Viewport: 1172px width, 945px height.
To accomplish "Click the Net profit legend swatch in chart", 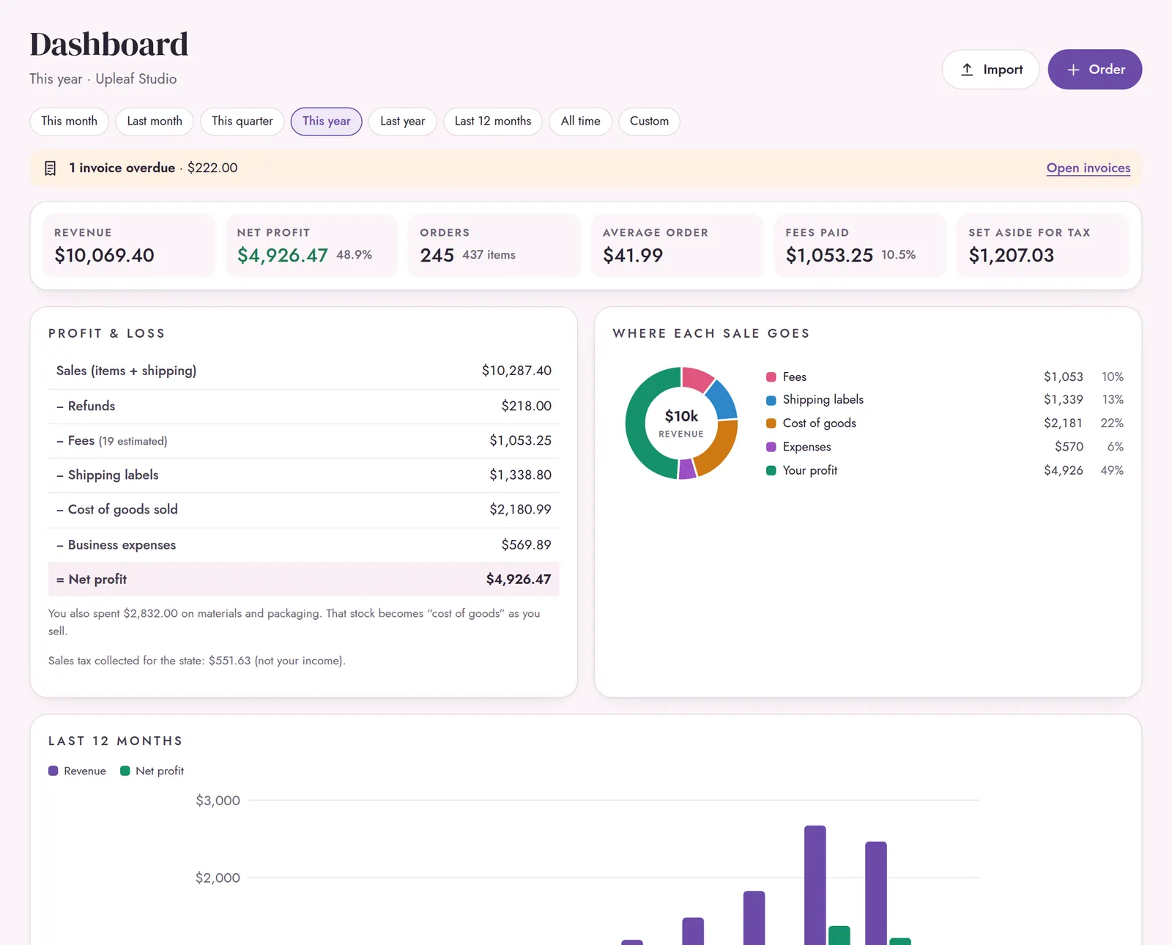I will coord(125,771).
